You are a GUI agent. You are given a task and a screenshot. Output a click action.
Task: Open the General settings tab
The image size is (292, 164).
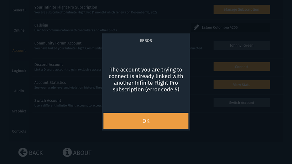tap(19, 10)
